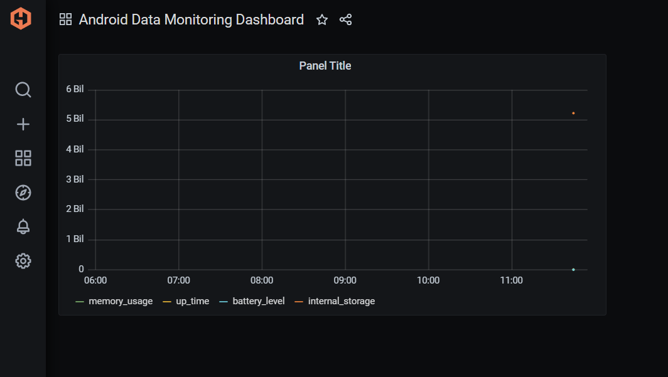Click blue battery_level color swatch
The image size is (668, 377).
pos(224,302)
